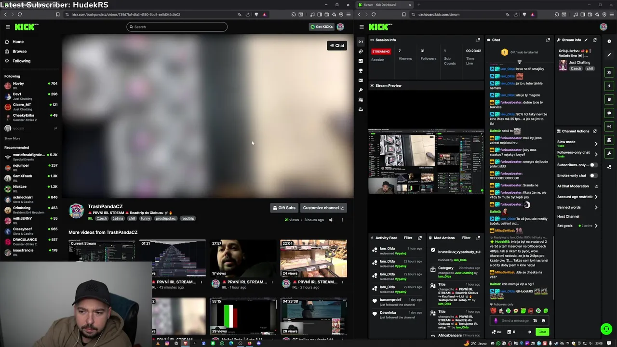The height and width of the screenshot is (347, 617).
Task: Expand Account age restriction settings
Action: pyautogui.click(x=596, y=197)
